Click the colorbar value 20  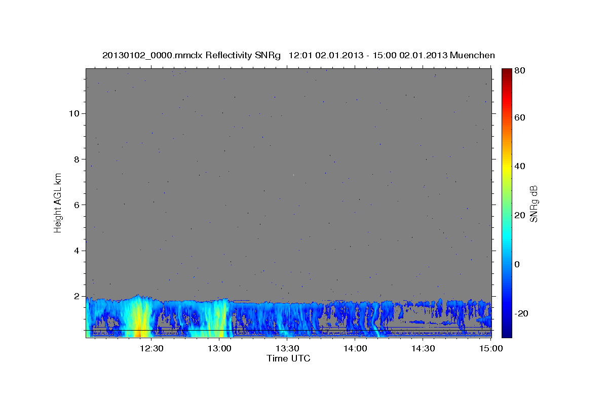(521, 215)
